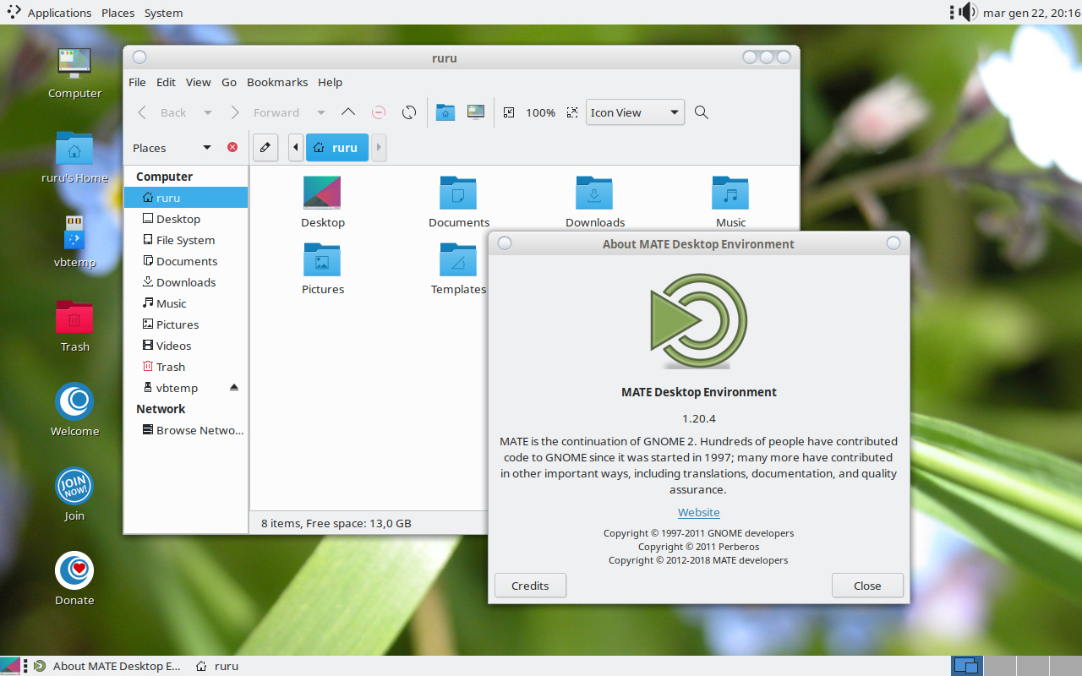Click the 100% zoom level
The image size is (1082, 676).
coord(541,112)
